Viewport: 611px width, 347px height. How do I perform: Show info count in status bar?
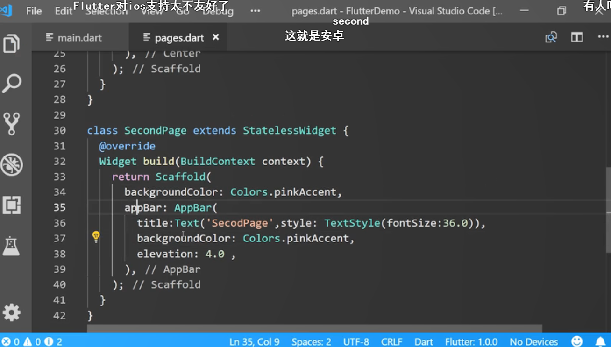[x=53, y=342]
